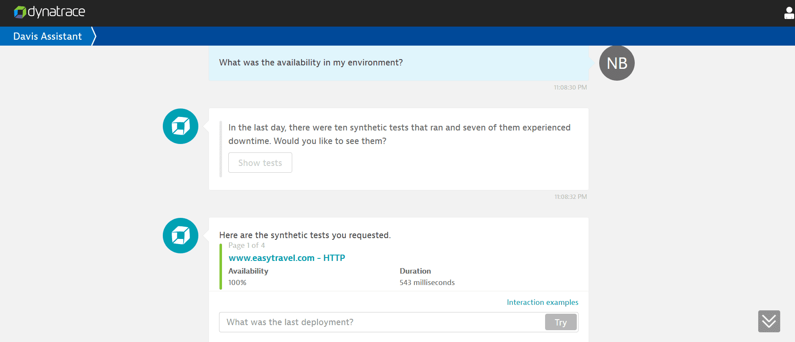Screen dimensions: 795x342
Task: Click the Page 1 of 4 label
Action: pyautogui.click(x=247, y=245)
